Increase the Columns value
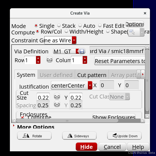This screenshot has height=156, width=156. coord(85,58)
